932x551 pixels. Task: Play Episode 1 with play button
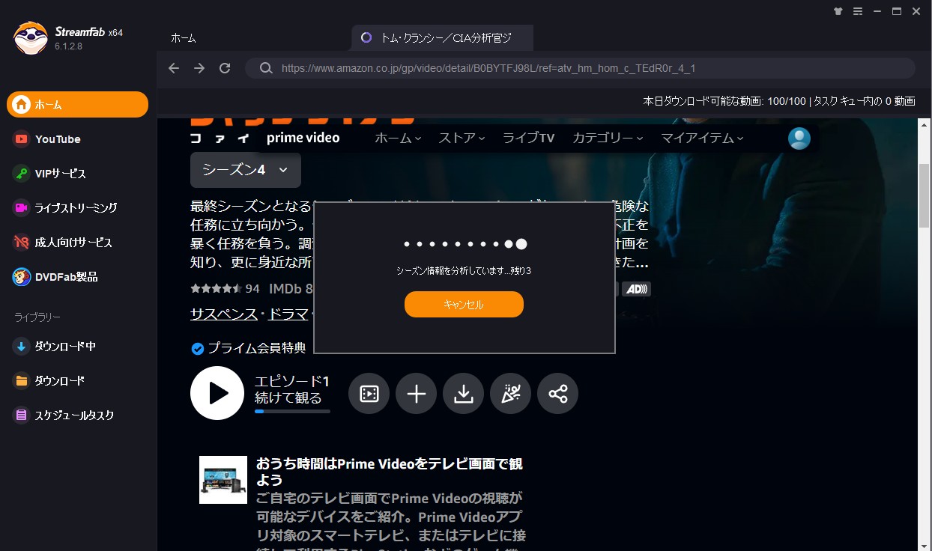click(217, 393)
